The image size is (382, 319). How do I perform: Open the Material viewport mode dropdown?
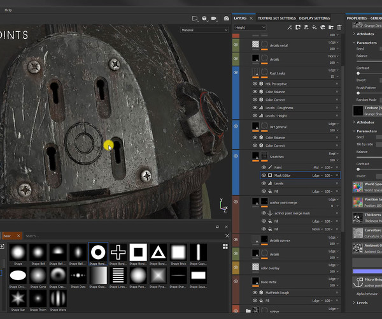[204, 30]
